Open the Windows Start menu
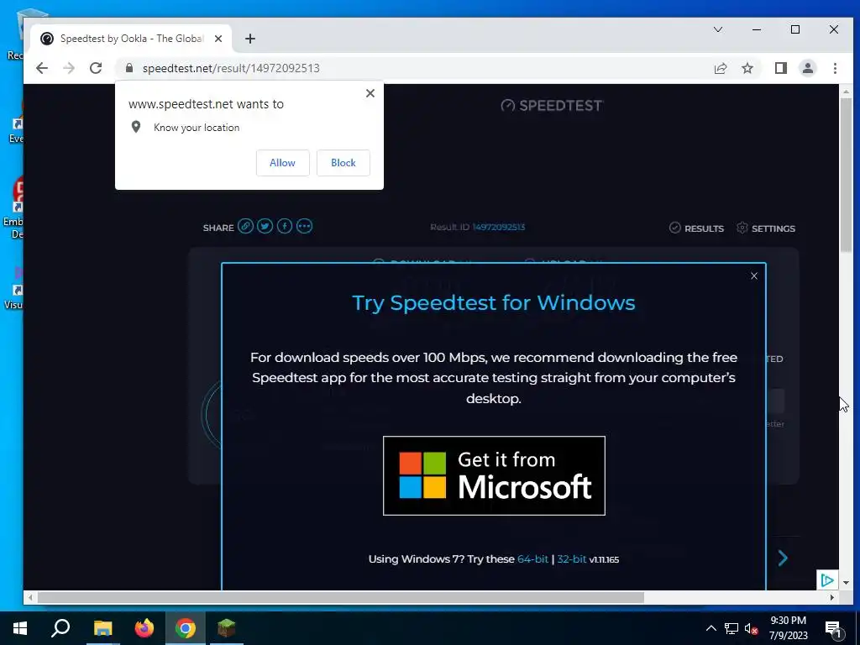The image size is (860, 645). tap(20, 628)
